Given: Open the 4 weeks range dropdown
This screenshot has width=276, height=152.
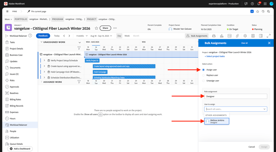Looking at the screenshot, I should point(82,36).
